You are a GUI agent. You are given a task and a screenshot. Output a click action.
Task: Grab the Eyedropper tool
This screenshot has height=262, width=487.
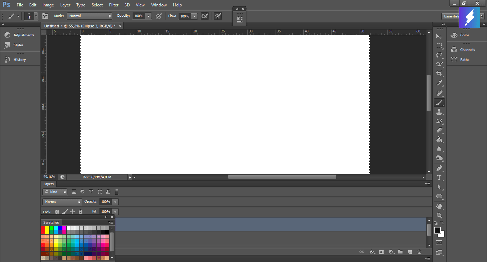439,83
